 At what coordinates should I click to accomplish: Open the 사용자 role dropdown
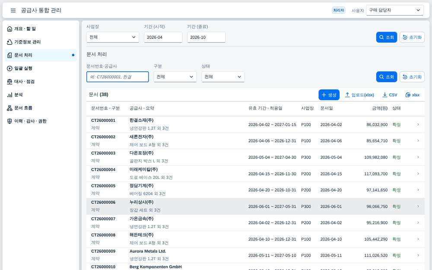pos(394,10)
